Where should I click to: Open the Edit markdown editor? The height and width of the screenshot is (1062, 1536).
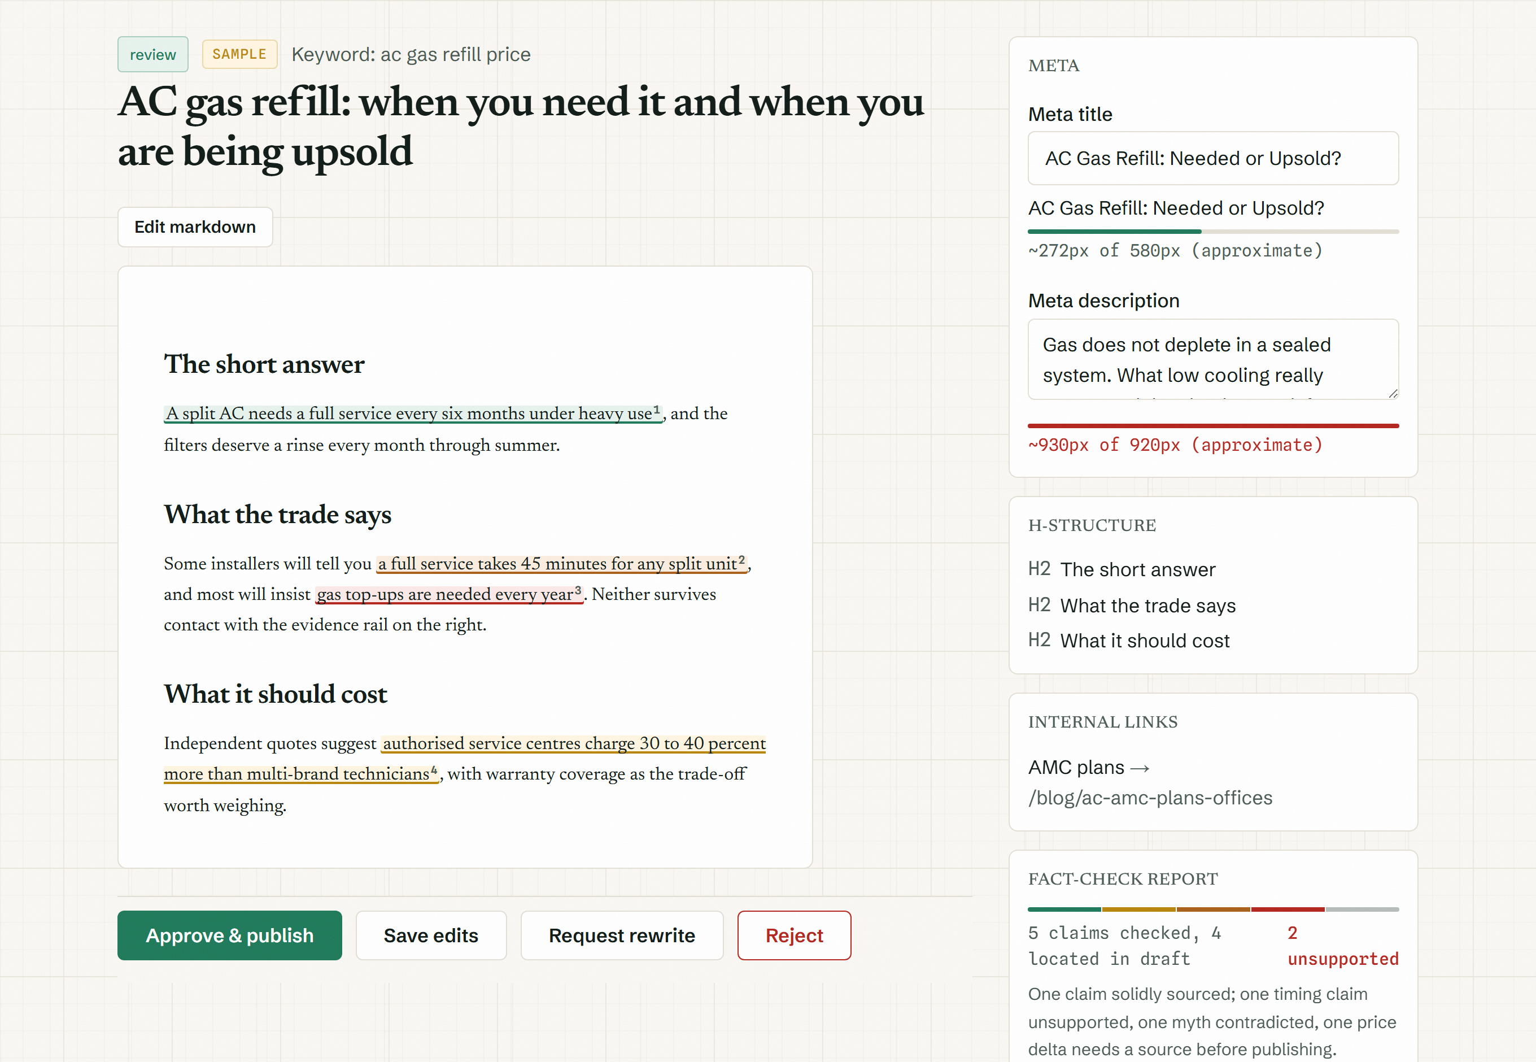click(x=195, y=227)
